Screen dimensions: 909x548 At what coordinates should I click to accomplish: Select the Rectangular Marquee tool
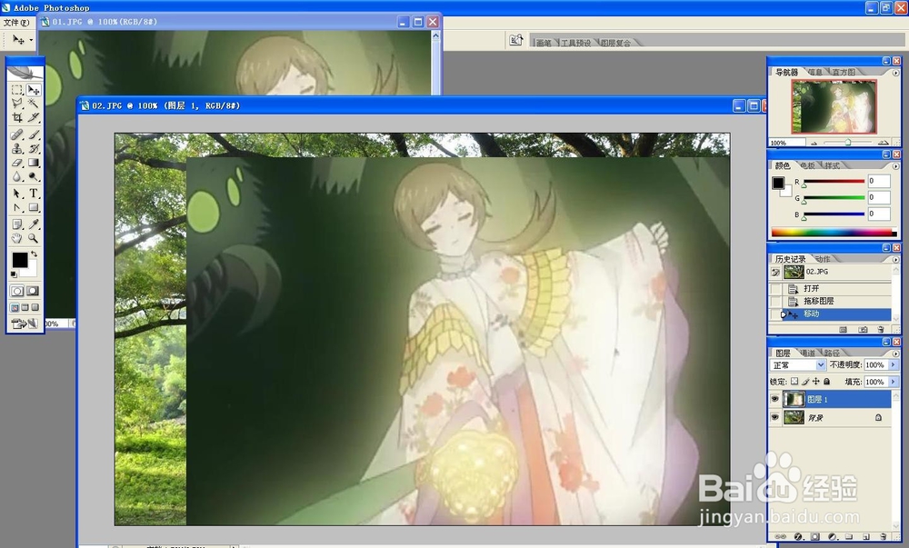click(17, 90)
